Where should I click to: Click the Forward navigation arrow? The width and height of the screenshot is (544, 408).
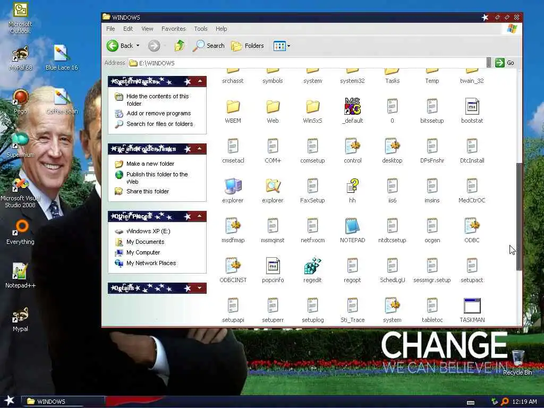click(154, 46)
